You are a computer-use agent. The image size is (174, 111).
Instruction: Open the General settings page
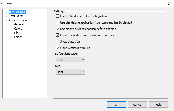point(19,24)
